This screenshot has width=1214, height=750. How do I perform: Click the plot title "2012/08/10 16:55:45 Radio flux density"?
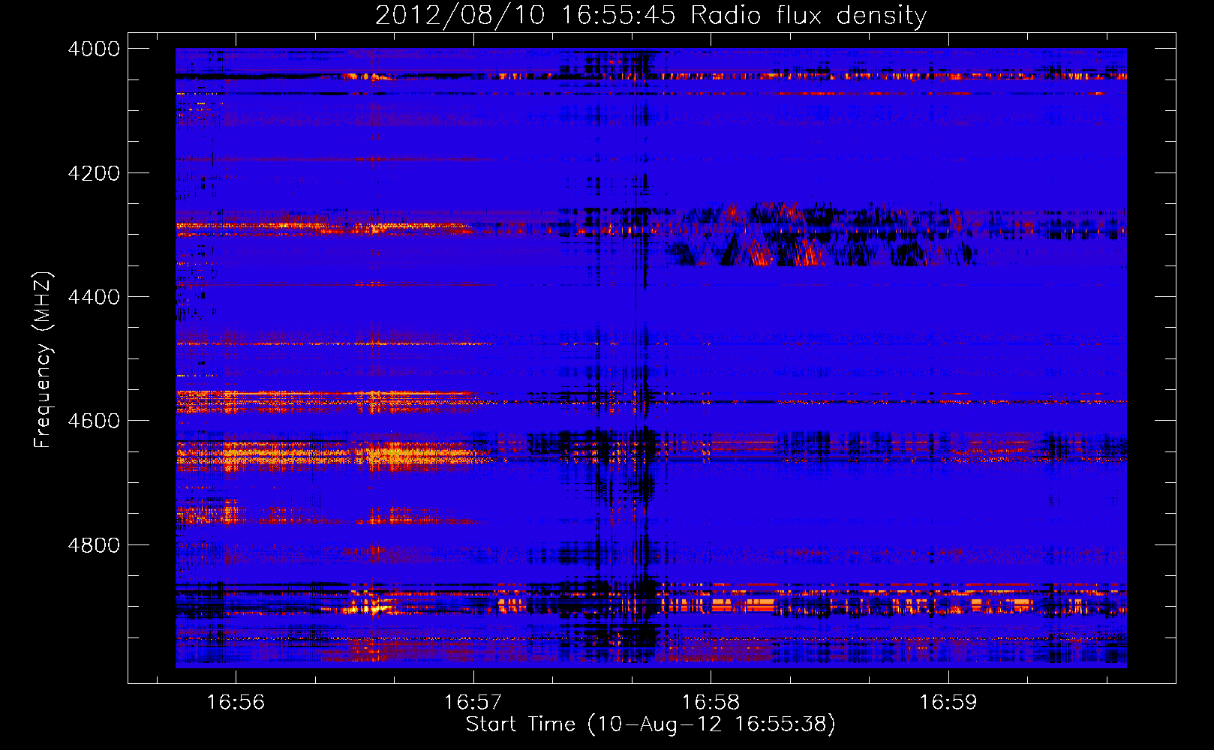(651, 15)
